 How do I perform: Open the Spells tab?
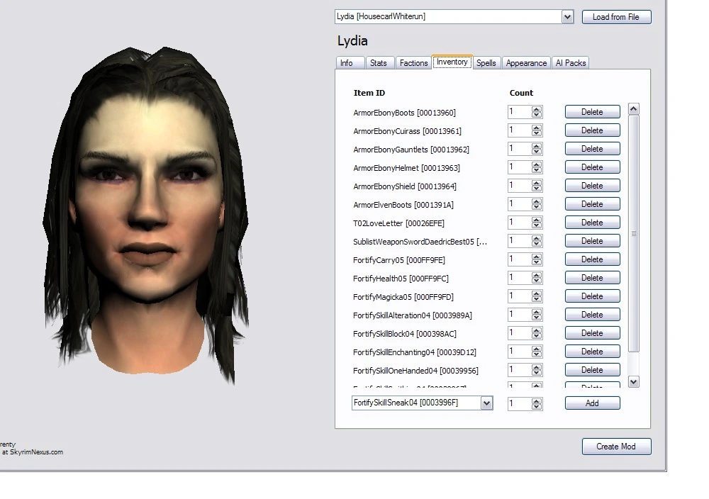coord(486,63)
